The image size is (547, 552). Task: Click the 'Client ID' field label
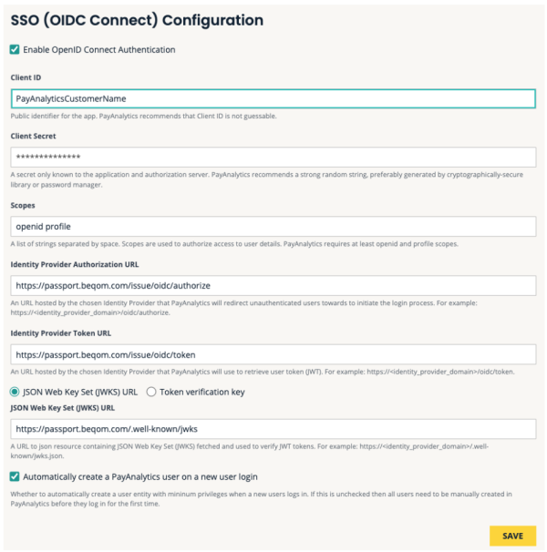pyautogui.click(x=27, y=78)
